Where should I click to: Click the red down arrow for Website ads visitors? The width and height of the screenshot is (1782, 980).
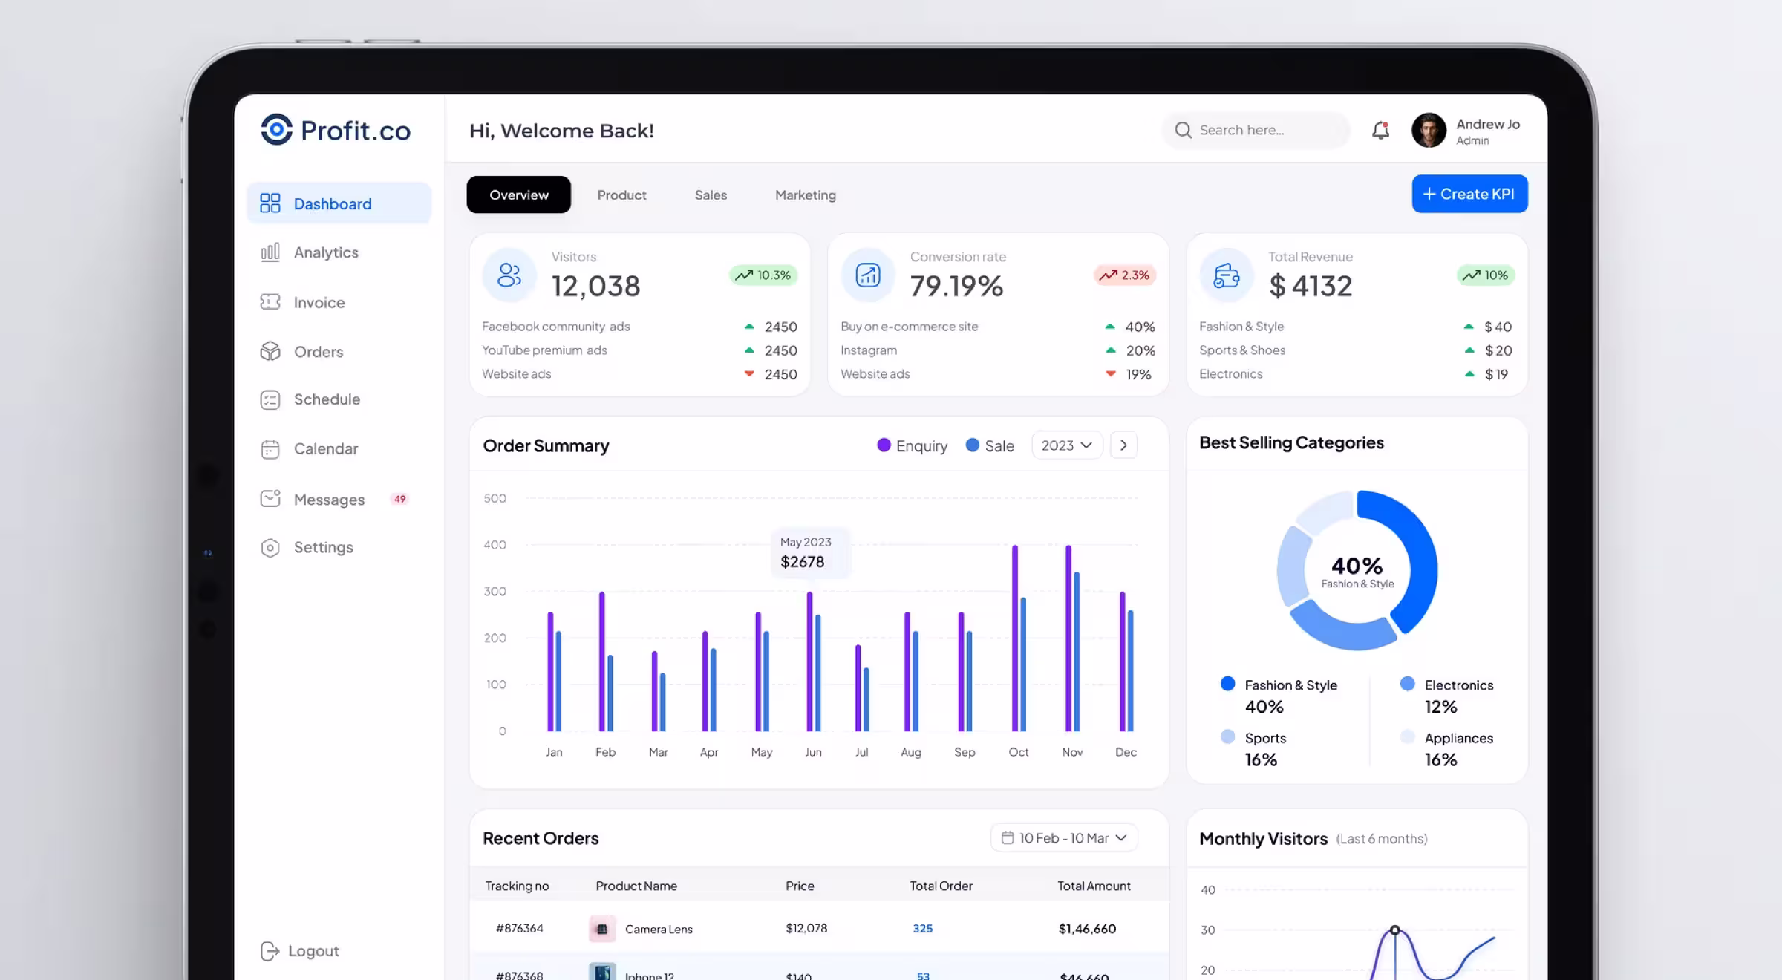tap(749, 373)
